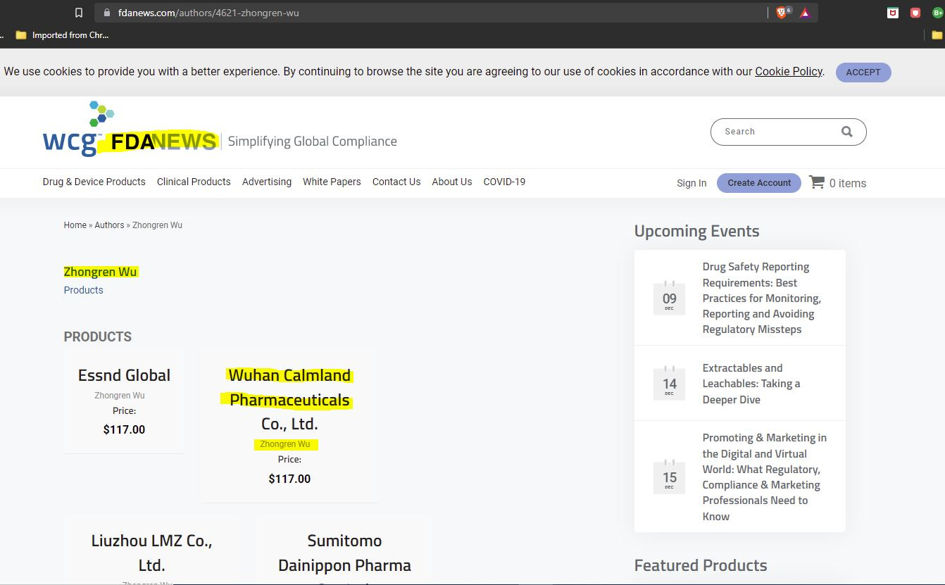Click the Create Account button
Screen dimensions: 945x585
[759, 183]
